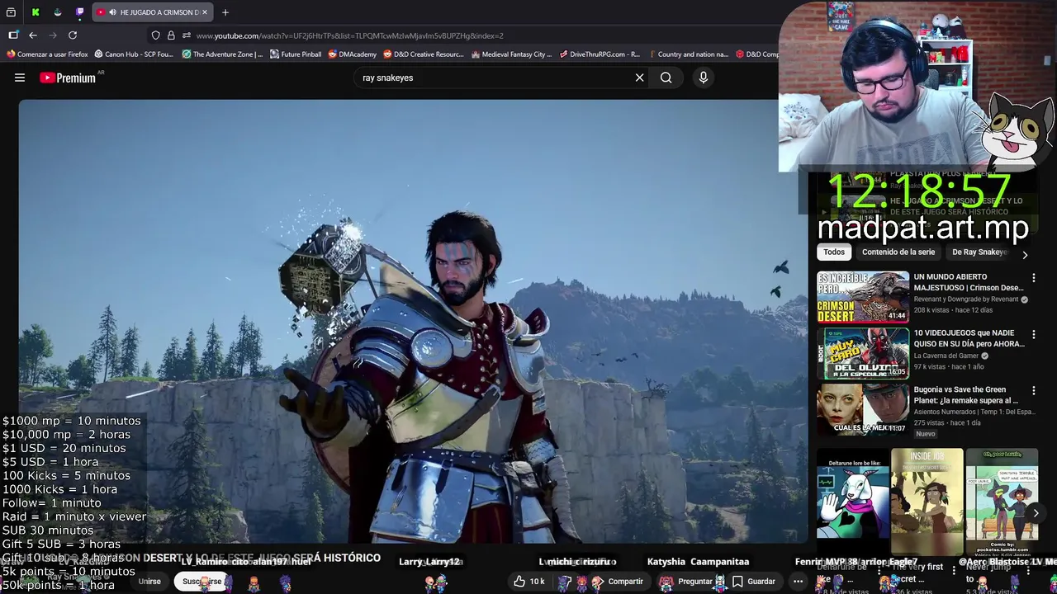Screen dimensions: 1057x594
Task: Start voice search with microphone icon
Action: (704, 78)
